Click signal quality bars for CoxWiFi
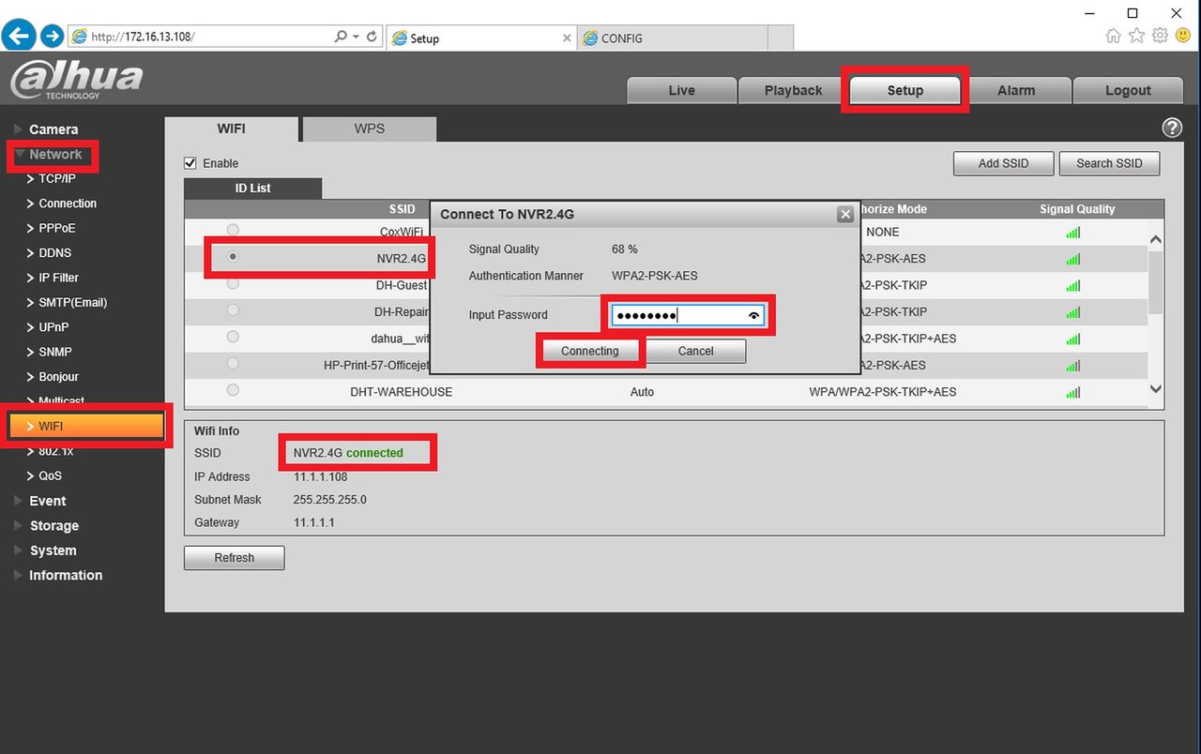Screen dimensions: 1201x754 click(1073, 233)
